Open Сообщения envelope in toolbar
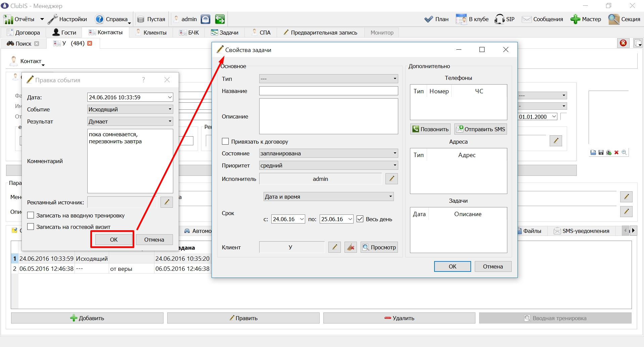Screen dimensions: 644x347 coord(542,19)
